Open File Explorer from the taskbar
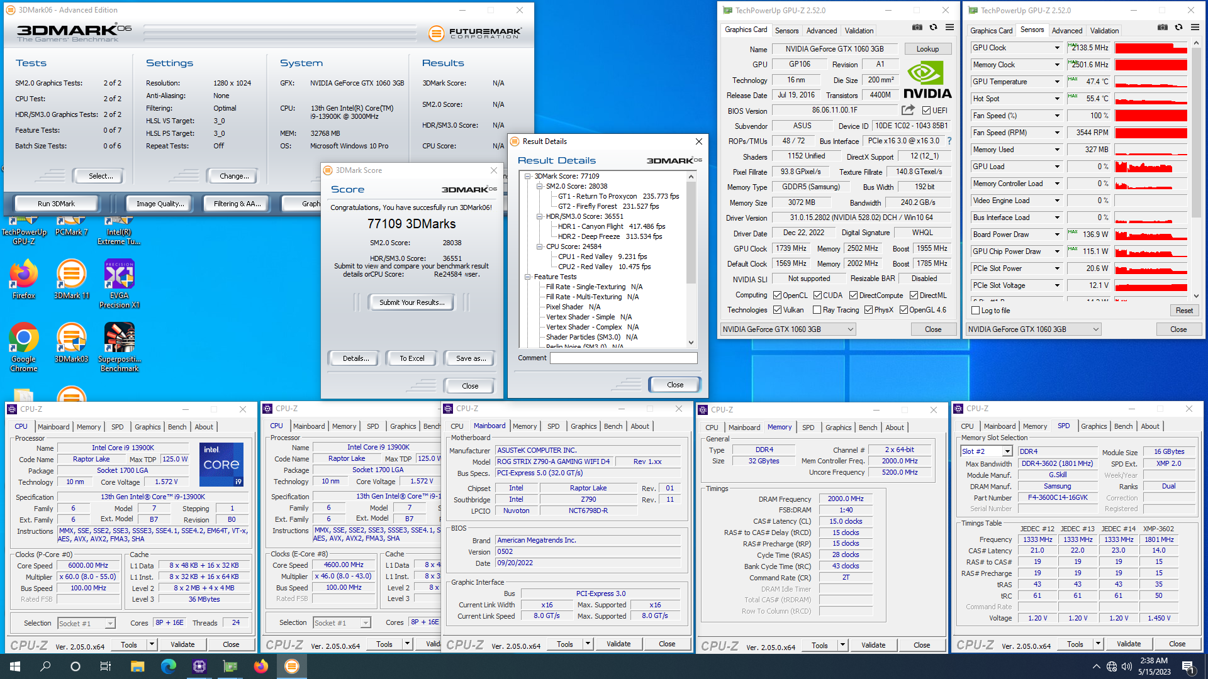The width and height of the screenshot is (1208, 679). point(137,666)
